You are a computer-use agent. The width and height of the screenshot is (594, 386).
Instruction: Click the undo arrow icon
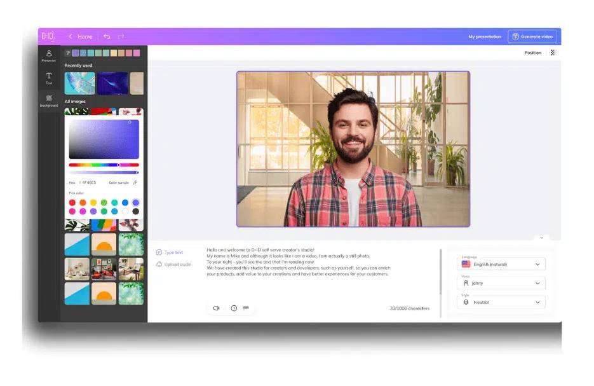pos(107,37)
